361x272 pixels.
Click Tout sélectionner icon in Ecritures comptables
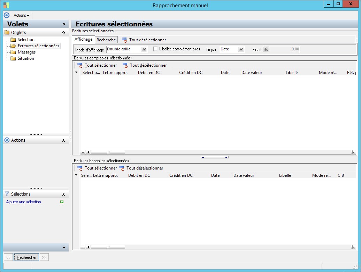[80, 65]
